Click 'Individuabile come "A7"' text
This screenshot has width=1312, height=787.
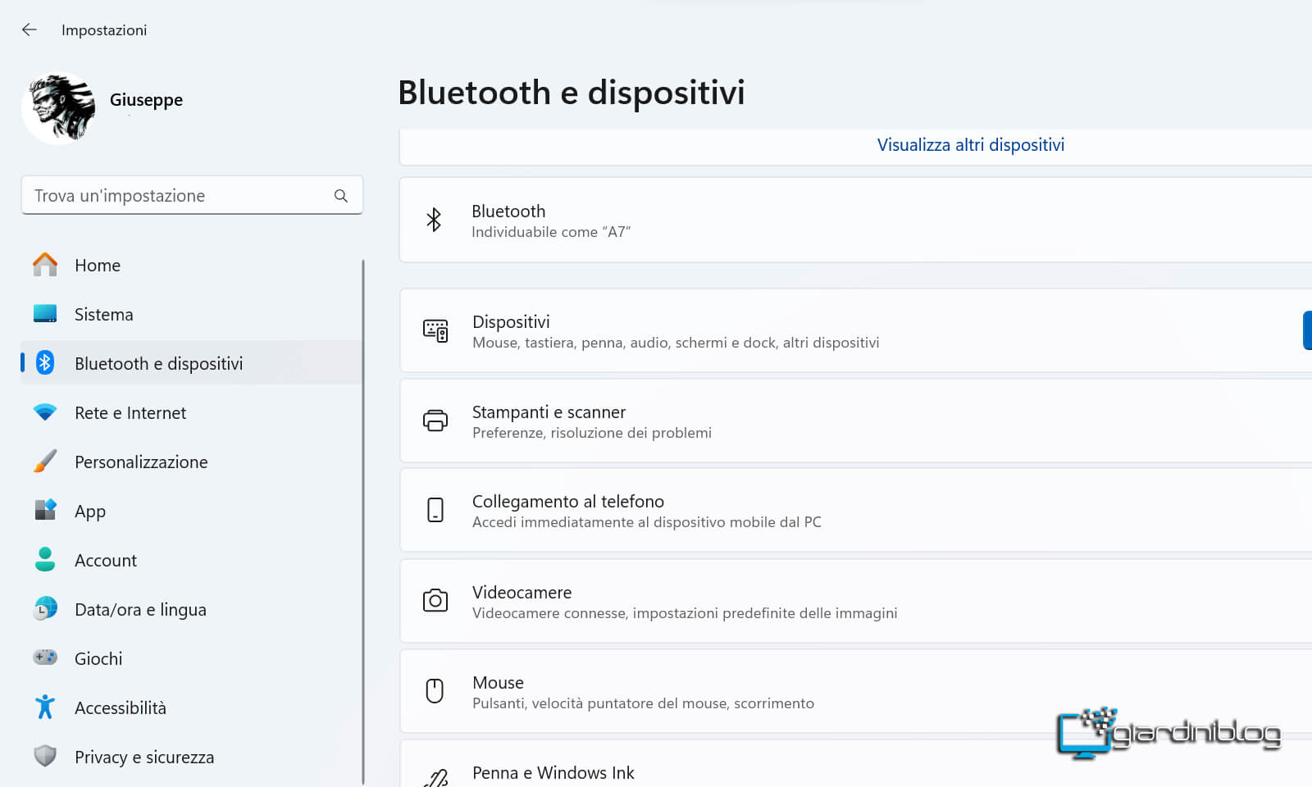(551, 232)
